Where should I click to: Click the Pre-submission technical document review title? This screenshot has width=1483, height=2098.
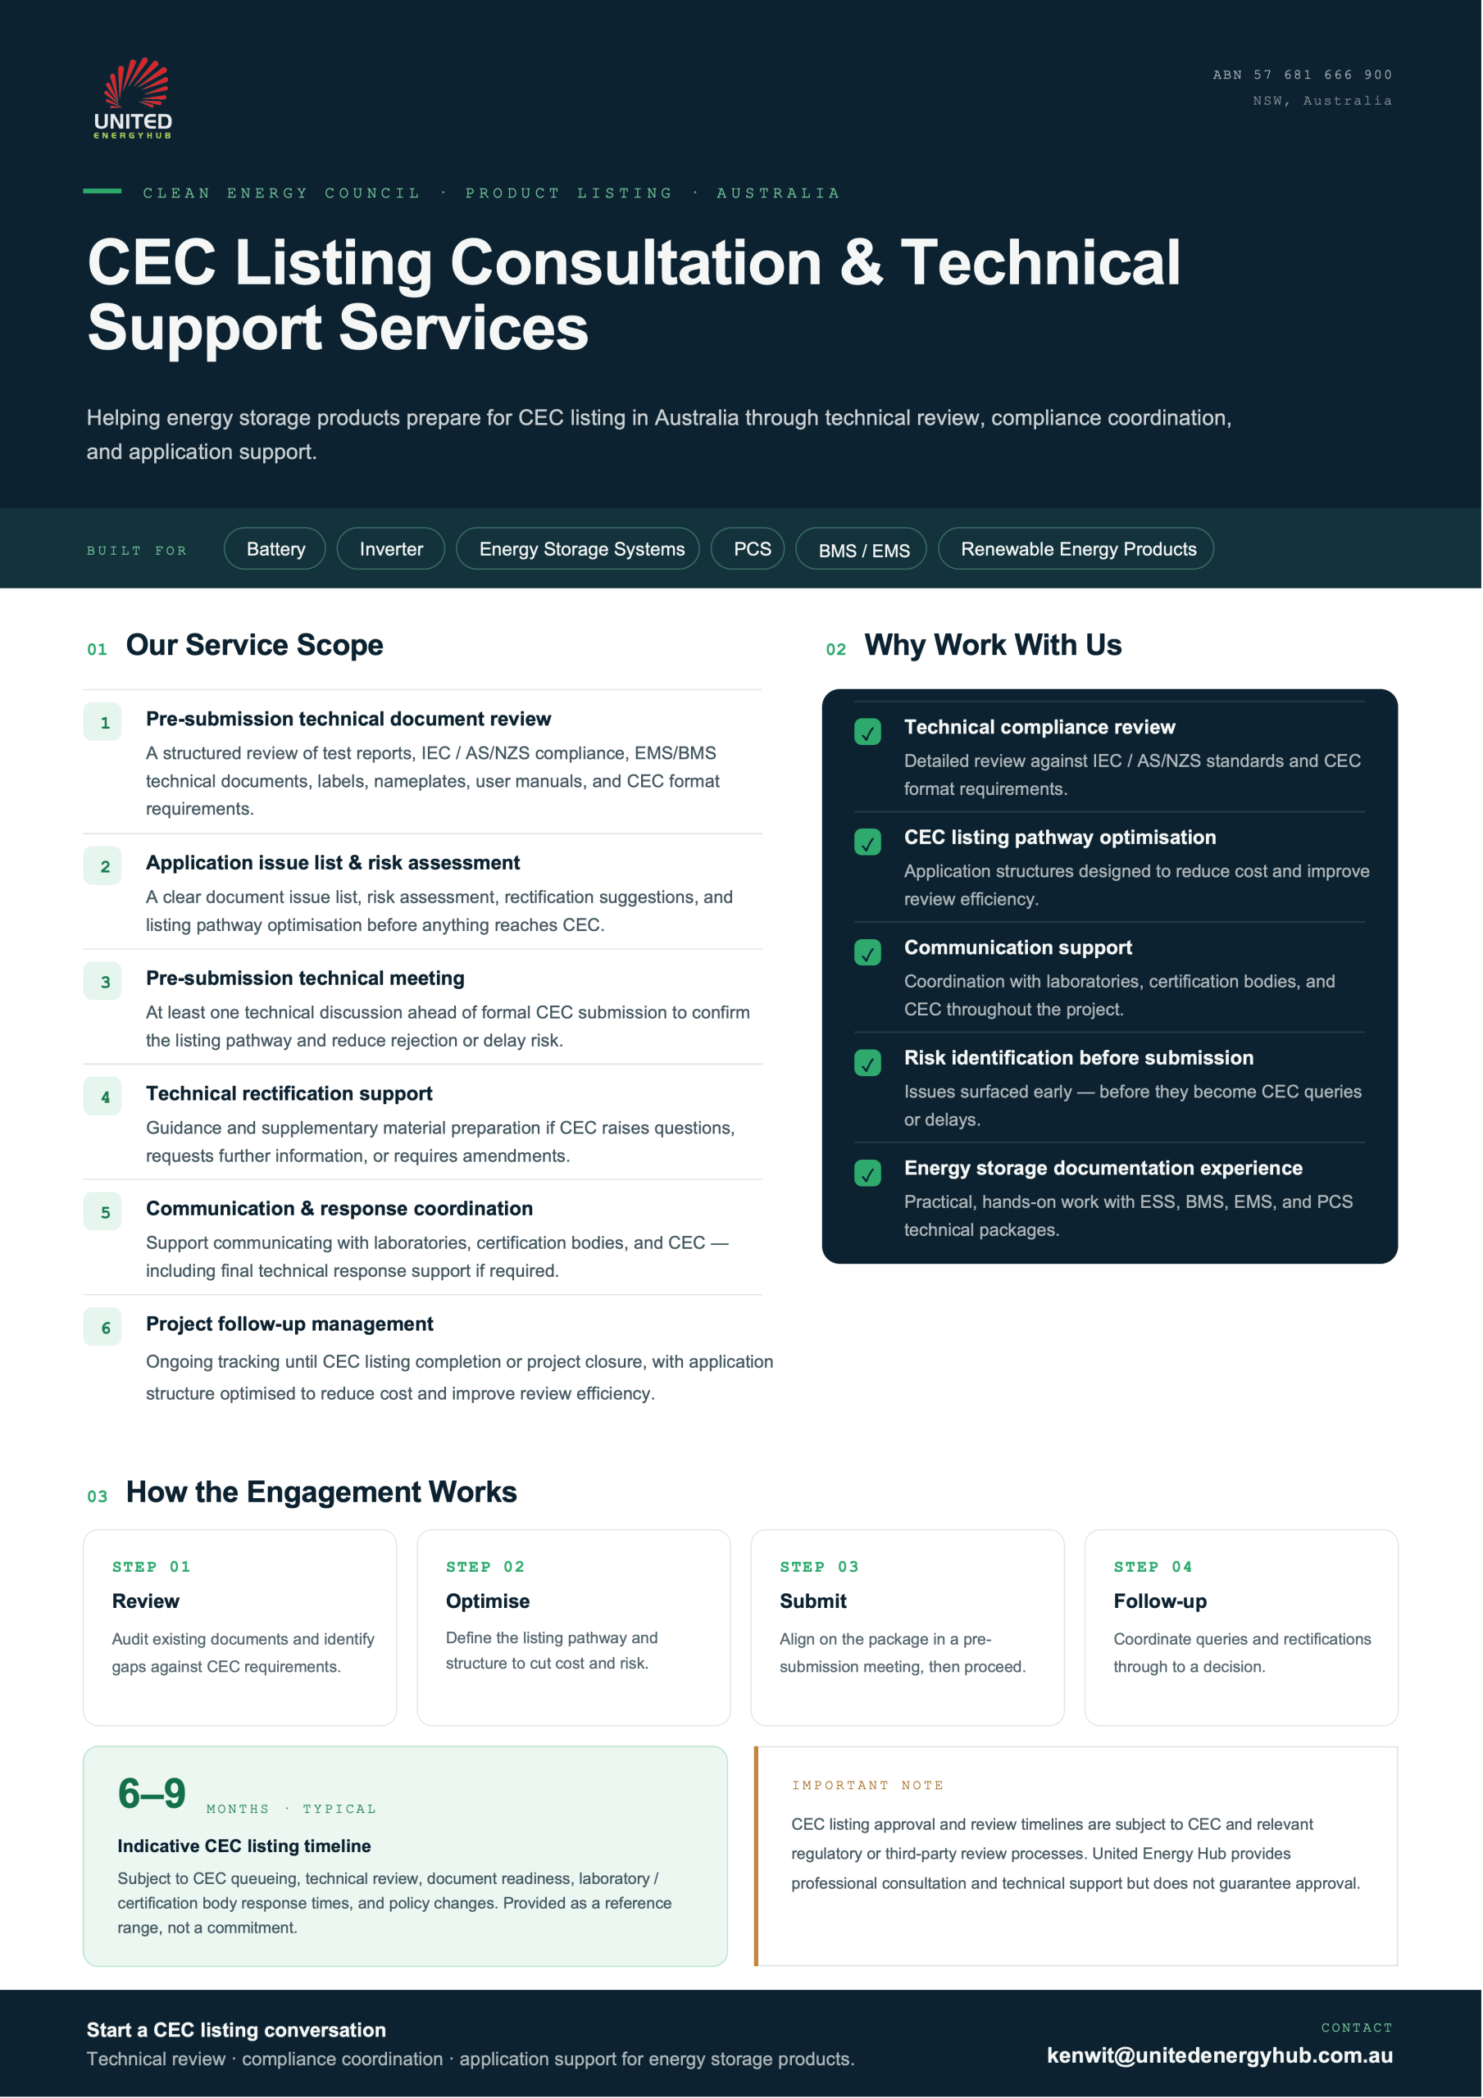(x=348, y=719)
